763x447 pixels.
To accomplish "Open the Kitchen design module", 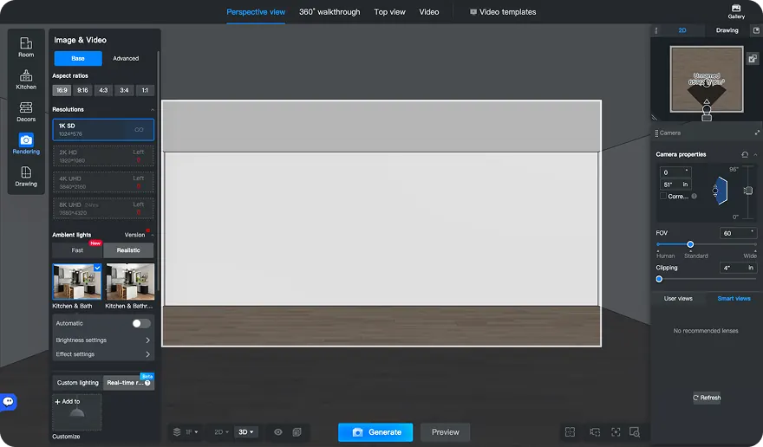I will pyautogui.click(x=26, y=80).
